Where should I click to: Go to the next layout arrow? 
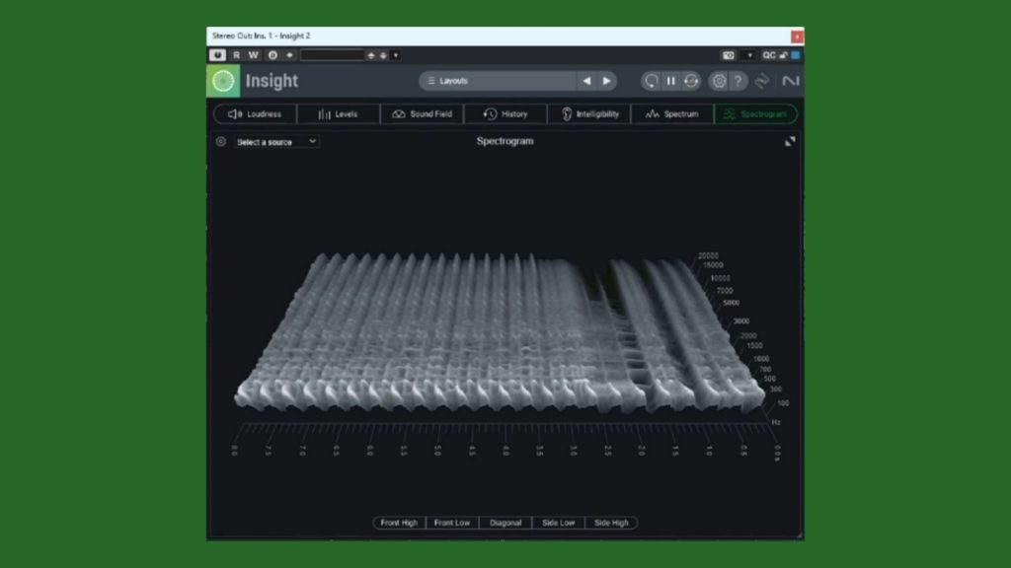pos(607,81)
